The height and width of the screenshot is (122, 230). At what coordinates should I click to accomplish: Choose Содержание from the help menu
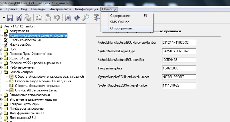(127, 16)
